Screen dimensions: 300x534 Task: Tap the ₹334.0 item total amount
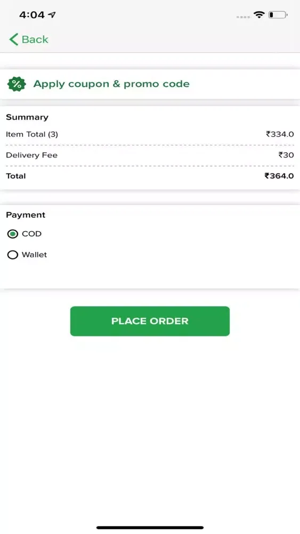[280, 134]
